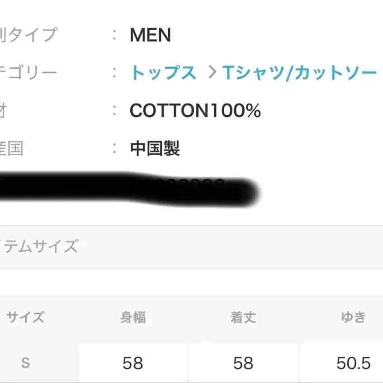
Task: Follow the Tシャツ/カットソー category link
Action: point(299,73)
